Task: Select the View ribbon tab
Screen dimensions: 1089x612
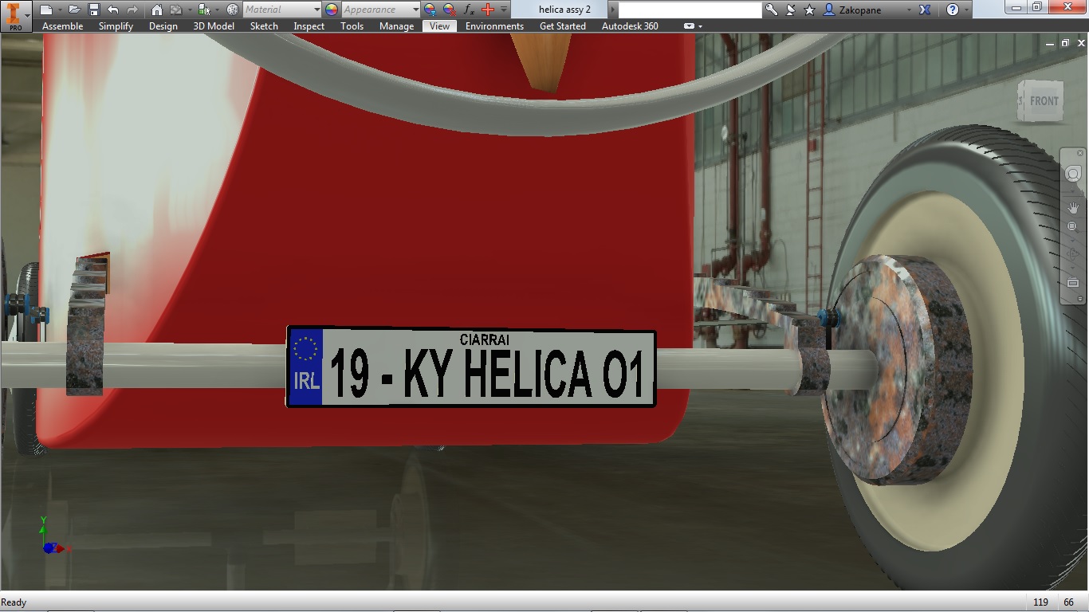Action: (439, 26)
